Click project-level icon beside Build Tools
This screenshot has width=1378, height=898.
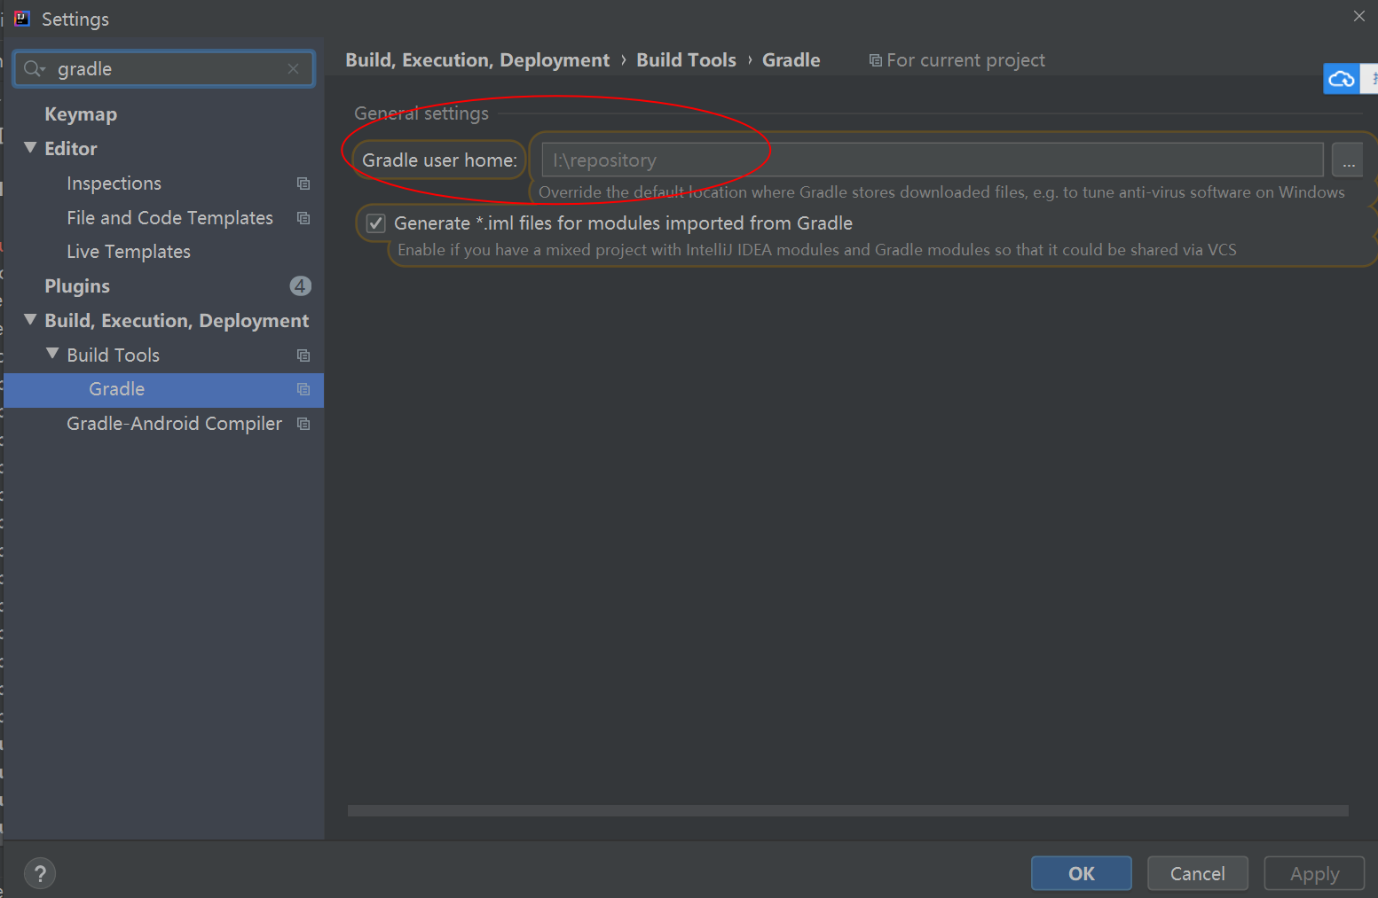303,355
